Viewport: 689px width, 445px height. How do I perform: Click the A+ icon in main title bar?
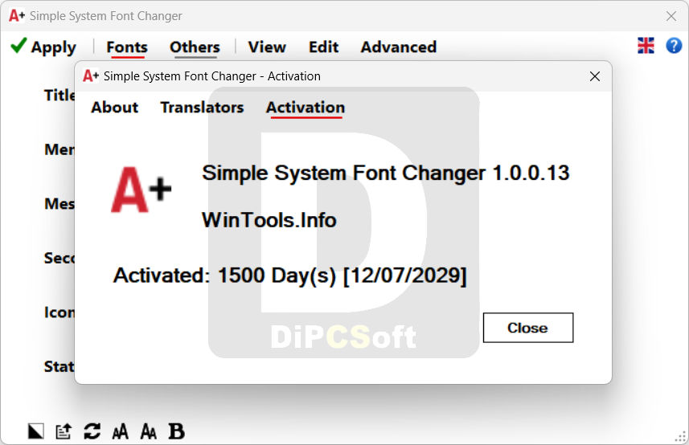pyautogui.click(x=17, y=16)
